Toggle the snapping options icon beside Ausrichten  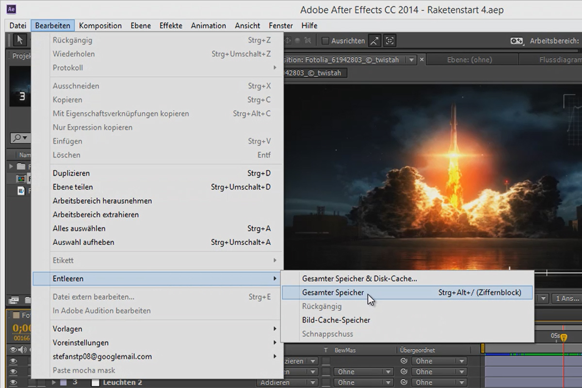[x=374, y=41]
